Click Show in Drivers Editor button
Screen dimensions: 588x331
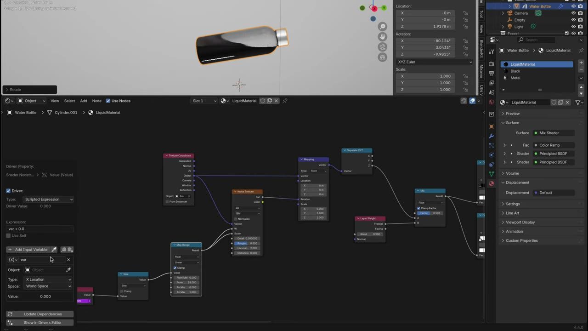pos(40,323)
